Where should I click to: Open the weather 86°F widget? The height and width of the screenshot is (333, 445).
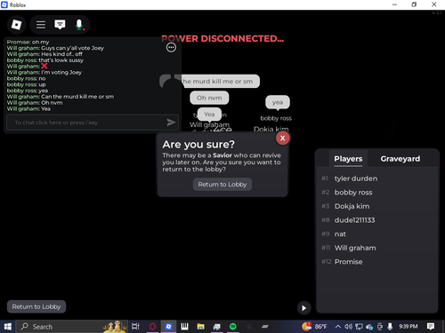pos(314,327)
